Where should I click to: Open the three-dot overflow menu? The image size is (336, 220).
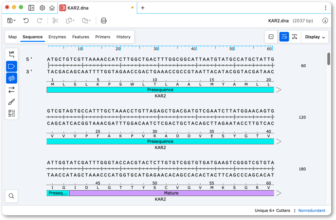pyautogui.click(x=326, y=8)
